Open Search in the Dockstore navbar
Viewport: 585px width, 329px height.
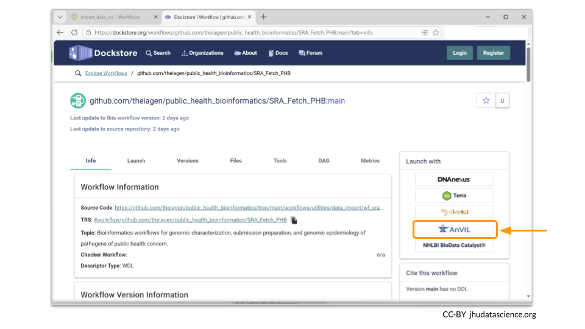[158, 53]
